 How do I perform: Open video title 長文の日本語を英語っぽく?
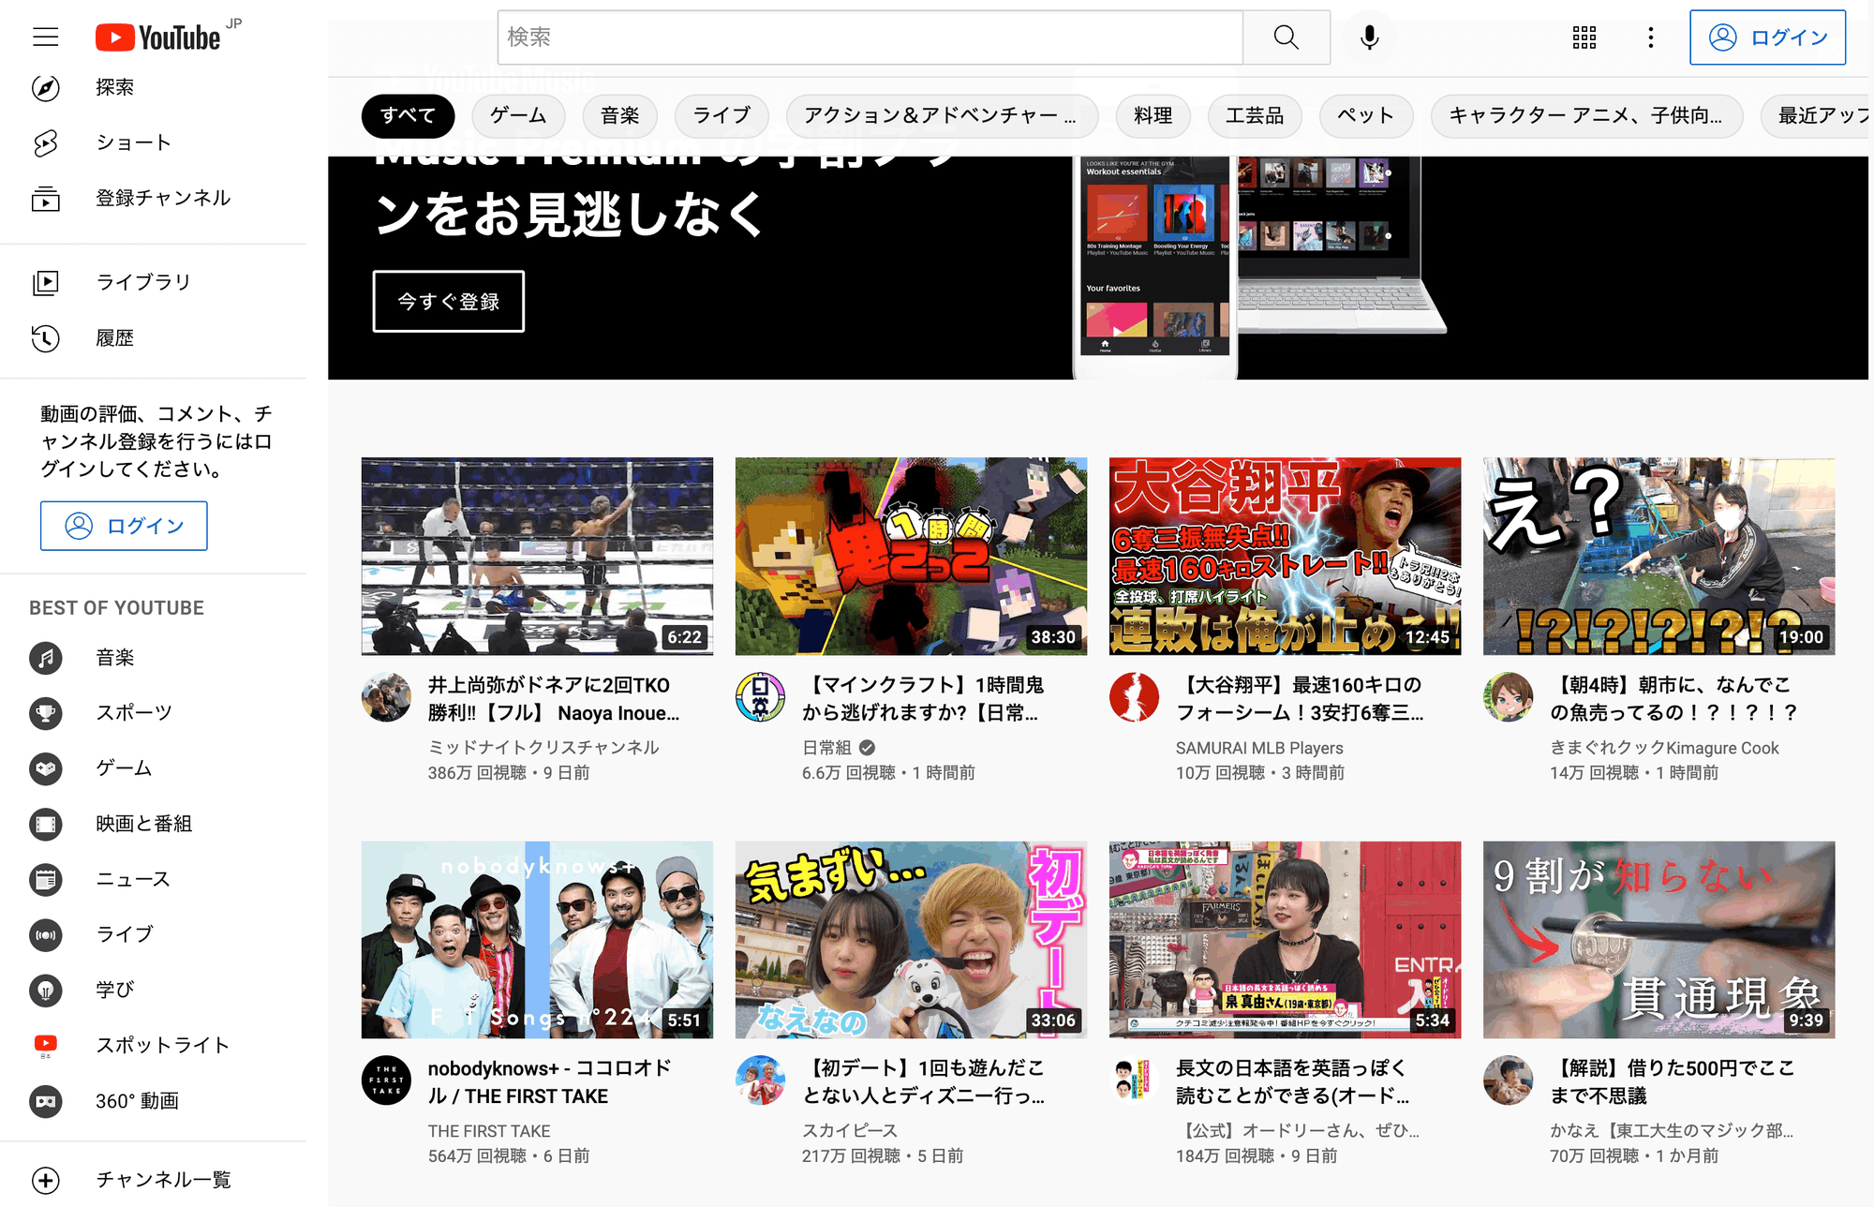pos(1292,1082)
